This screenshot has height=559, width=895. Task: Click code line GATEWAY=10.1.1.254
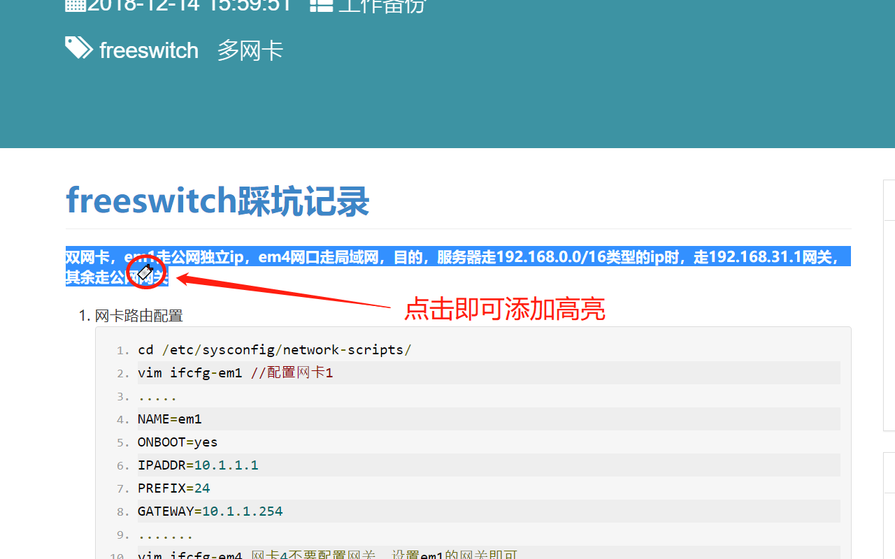(210, 511)
